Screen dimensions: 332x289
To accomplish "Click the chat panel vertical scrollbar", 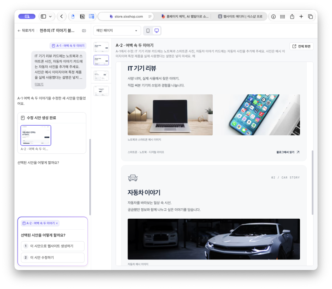I will tap(90, 177).
